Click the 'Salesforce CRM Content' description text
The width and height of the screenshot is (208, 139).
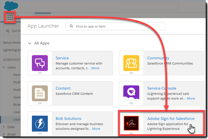pos(74,94)
